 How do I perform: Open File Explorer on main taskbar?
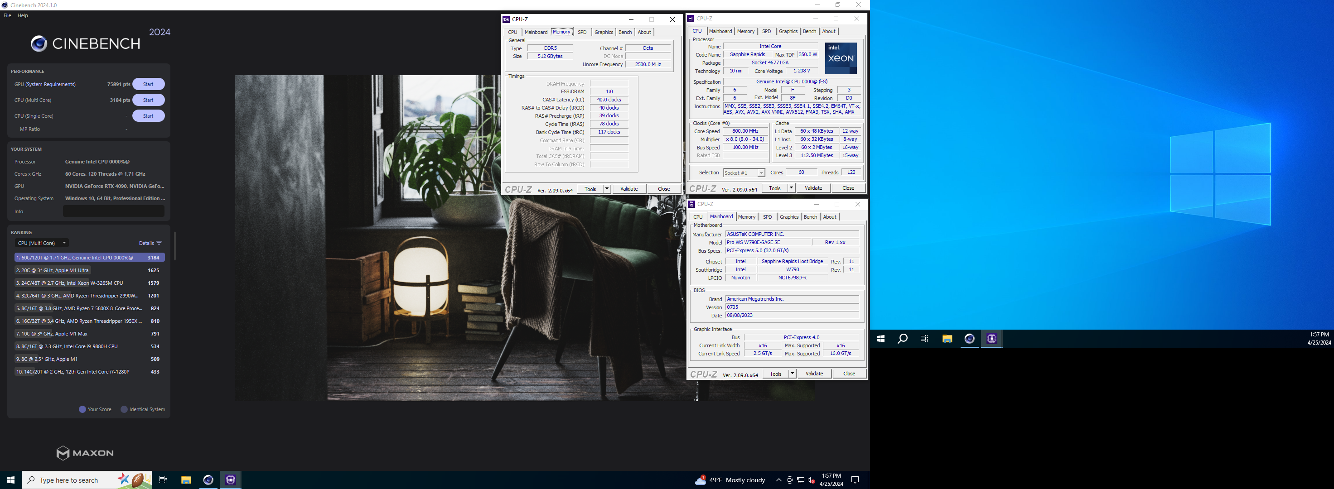[x=186, y=479]
